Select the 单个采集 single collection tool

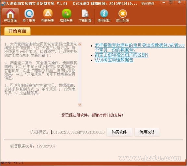[29, 16]
